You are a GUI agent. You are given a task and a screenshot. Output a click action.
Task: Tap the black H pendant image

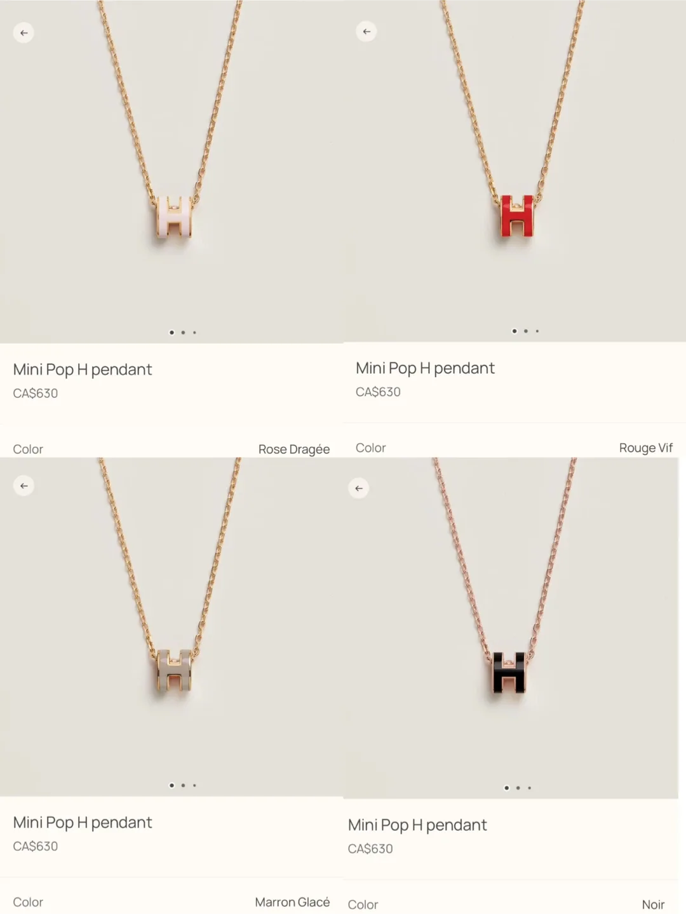[509, 673]
